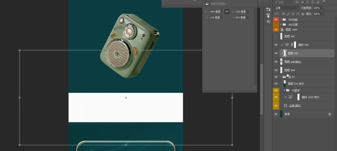Open the blend mode 正常 dropdown
The width and height of the screenshot is (337, 151).
pos(286,8)
